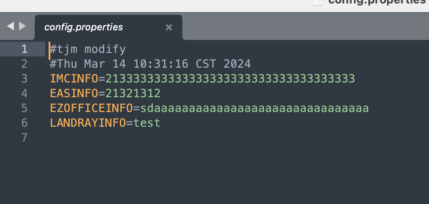Click the config.properties window title
429x204 pixels.
pyautogui.click(x=378, y=2)
